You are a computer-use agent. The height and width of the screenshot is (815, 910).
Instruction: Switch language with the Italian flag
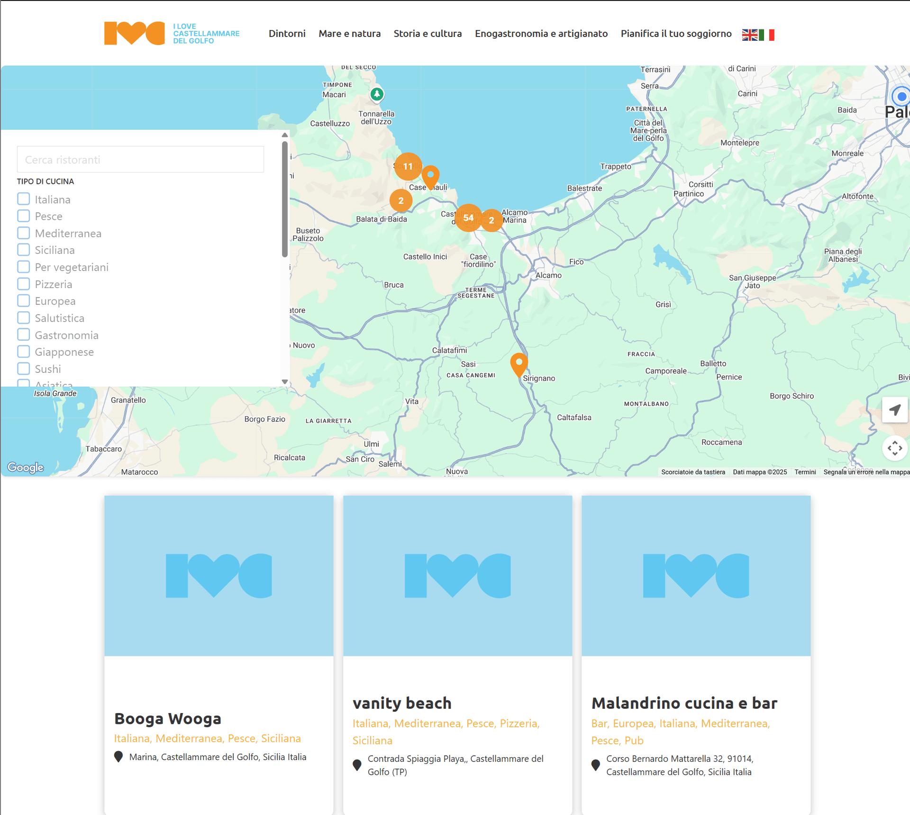(x=767, y=35)
